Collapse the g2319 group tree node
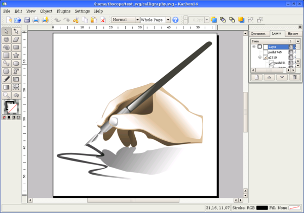Image resolution: width=304 pixels, height=213 pixels. 259,58
